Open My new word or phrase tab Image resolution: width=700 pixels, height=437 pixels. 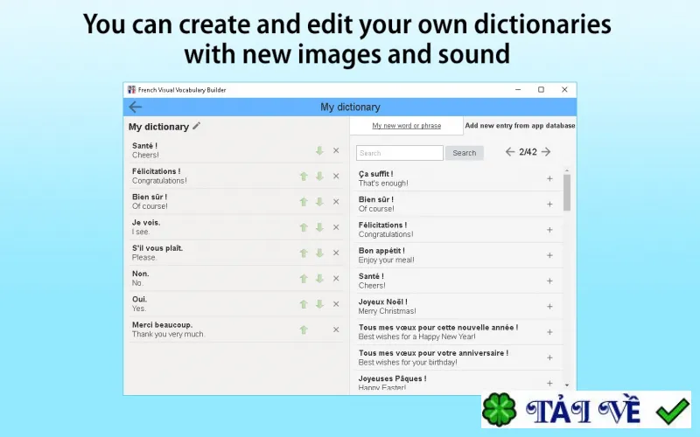click(x=407, y=126)
